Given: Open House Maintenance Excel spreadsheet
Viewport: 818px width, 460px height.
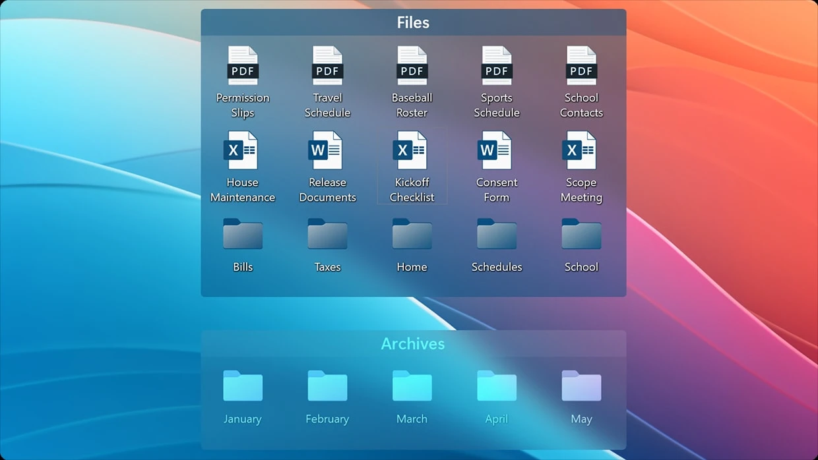Looking at the screenshot, I should [x=243, y=151].
